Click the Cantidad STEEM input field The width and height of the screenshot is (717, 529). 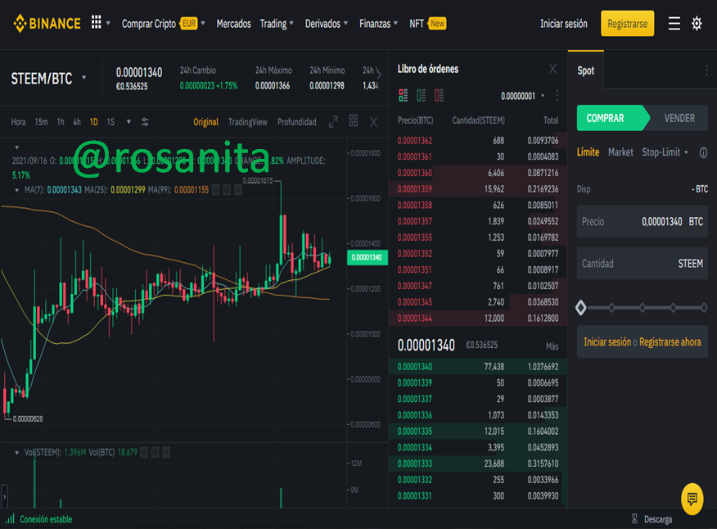[x=642, y=264]
